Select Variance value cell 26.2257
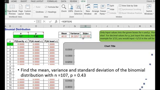Screen dimensions: 160x90 [75, 36]
